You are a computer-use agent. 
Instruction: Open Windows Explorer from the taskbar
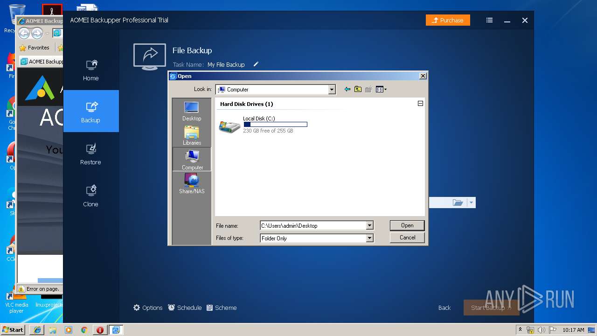(x=53, y=330)
